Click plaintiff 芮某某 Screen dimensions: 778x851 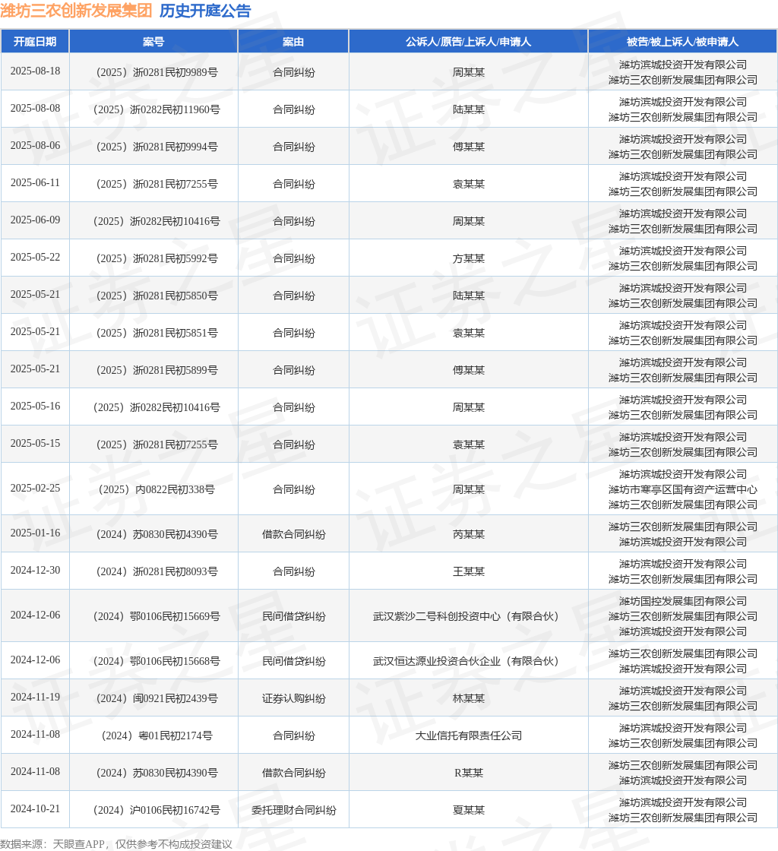469,534
